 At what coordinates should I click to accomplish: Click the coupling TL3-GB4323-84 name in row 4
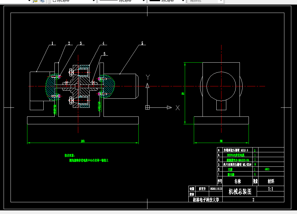click(x=238, y=160)
